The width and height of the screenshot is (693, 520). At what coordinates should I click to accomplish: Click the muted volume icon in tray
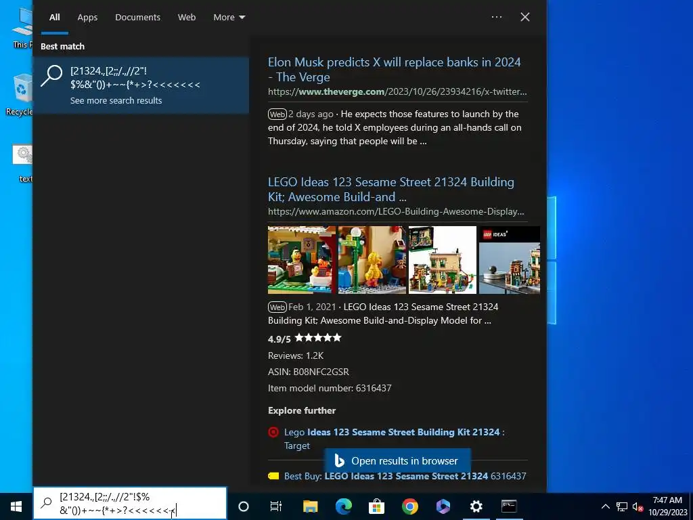638,506
